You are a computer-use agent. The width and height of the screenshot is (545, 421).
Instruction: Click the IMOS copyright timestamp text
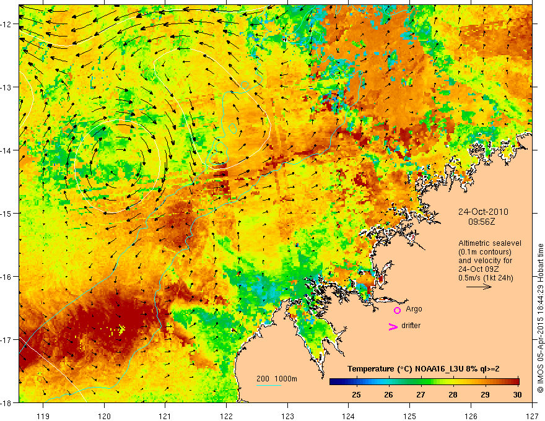(541, 318)
